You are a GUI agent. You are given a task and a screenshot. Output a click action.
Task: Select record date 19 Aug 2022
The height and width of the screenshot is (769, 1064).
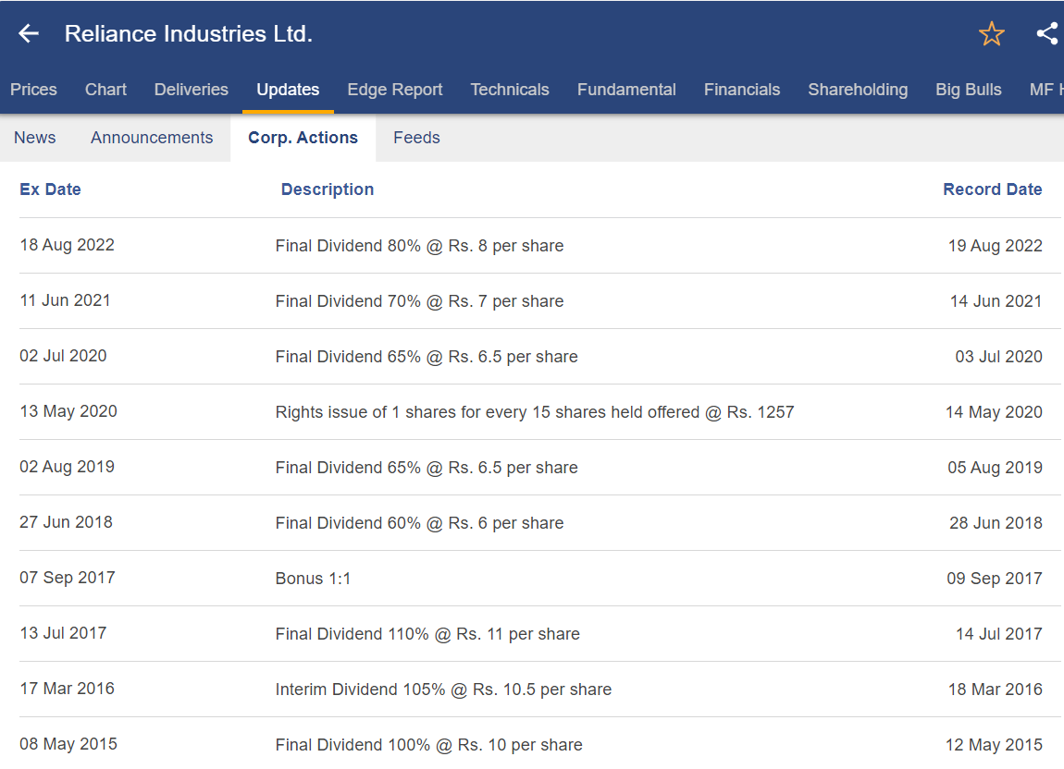[995, 246]
